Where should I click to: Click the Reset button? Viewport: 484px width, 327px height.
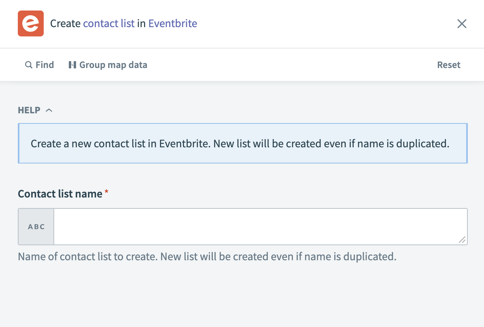[x=449, y=65]
